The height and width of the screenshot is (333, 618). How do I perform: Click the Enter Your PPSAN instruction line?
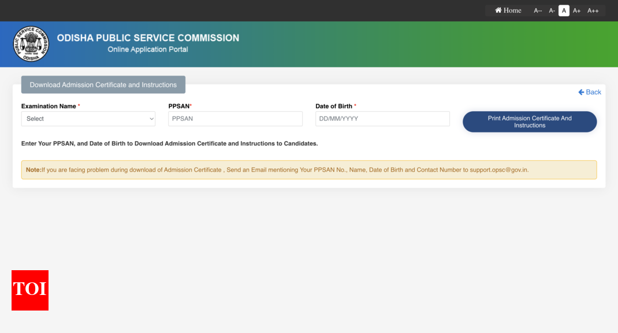tap(169, 143)
